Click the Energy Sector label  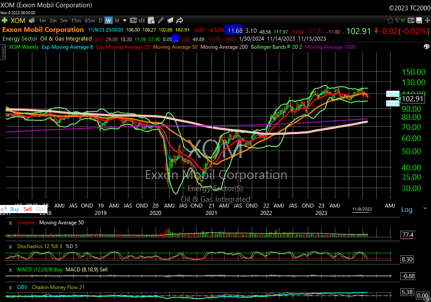pos(20,39)
